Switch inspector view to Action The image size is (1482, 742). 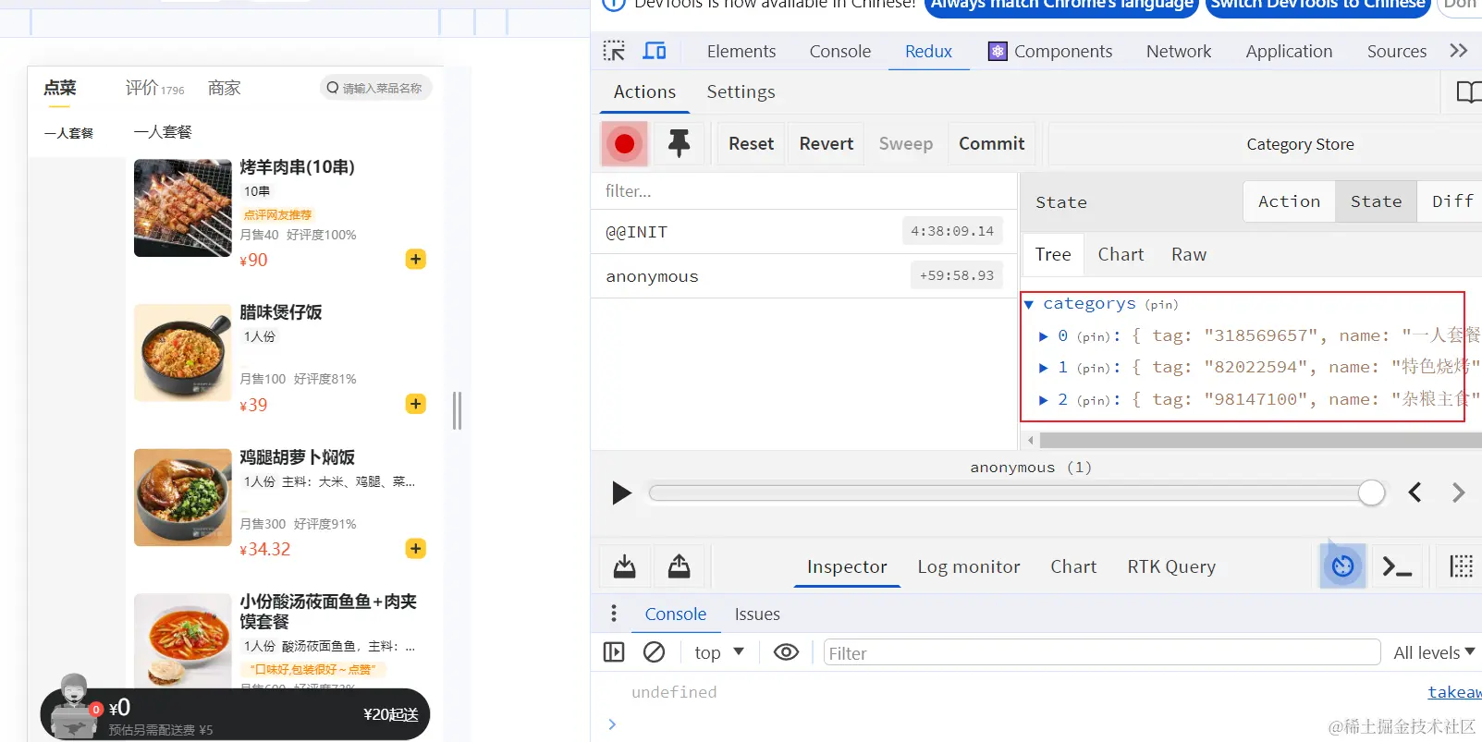1289,201
